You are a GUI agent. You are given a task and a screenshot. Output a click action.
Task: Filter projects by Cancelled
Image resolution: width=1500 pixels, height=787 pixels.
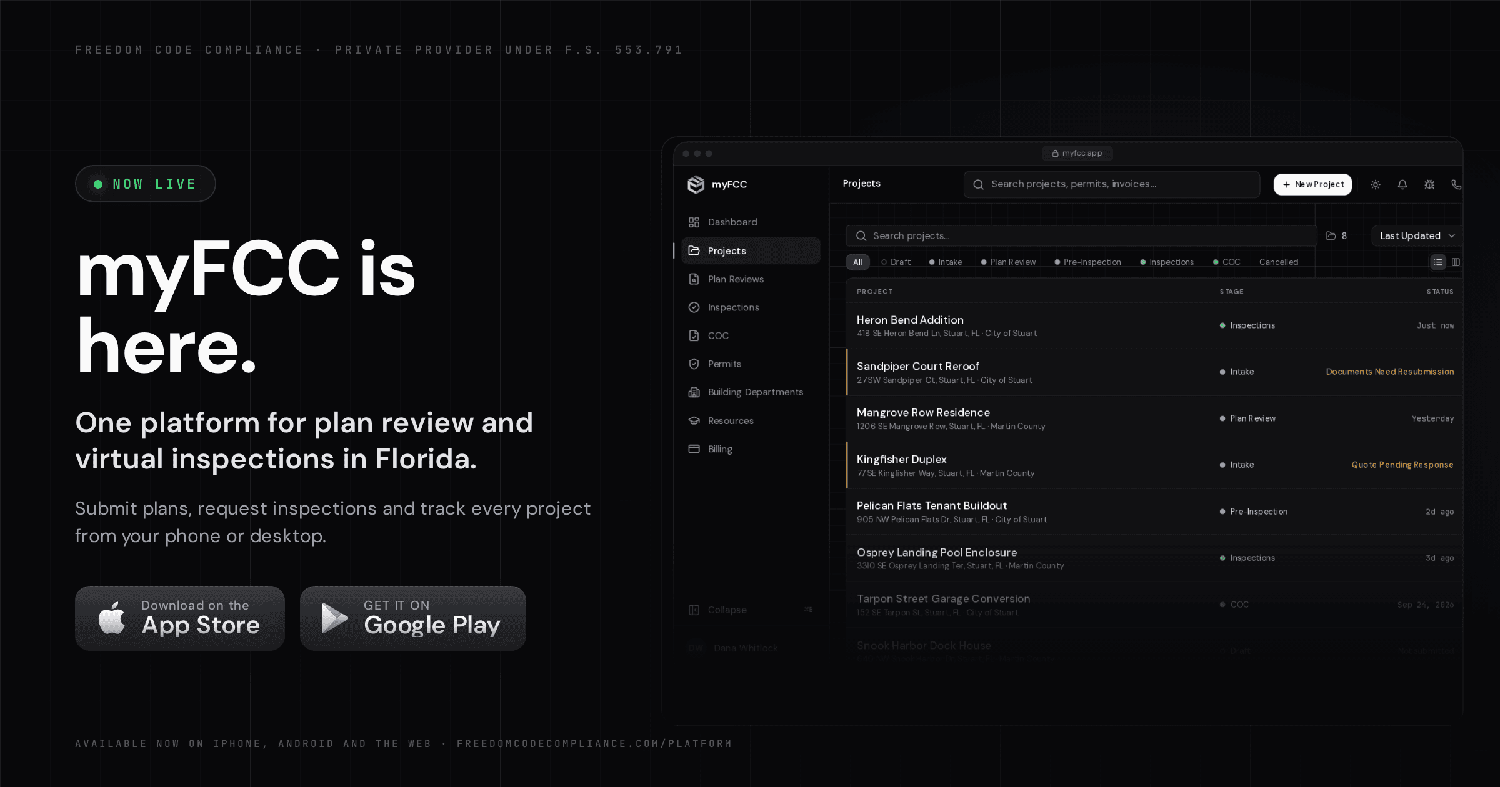(1278, 262)
